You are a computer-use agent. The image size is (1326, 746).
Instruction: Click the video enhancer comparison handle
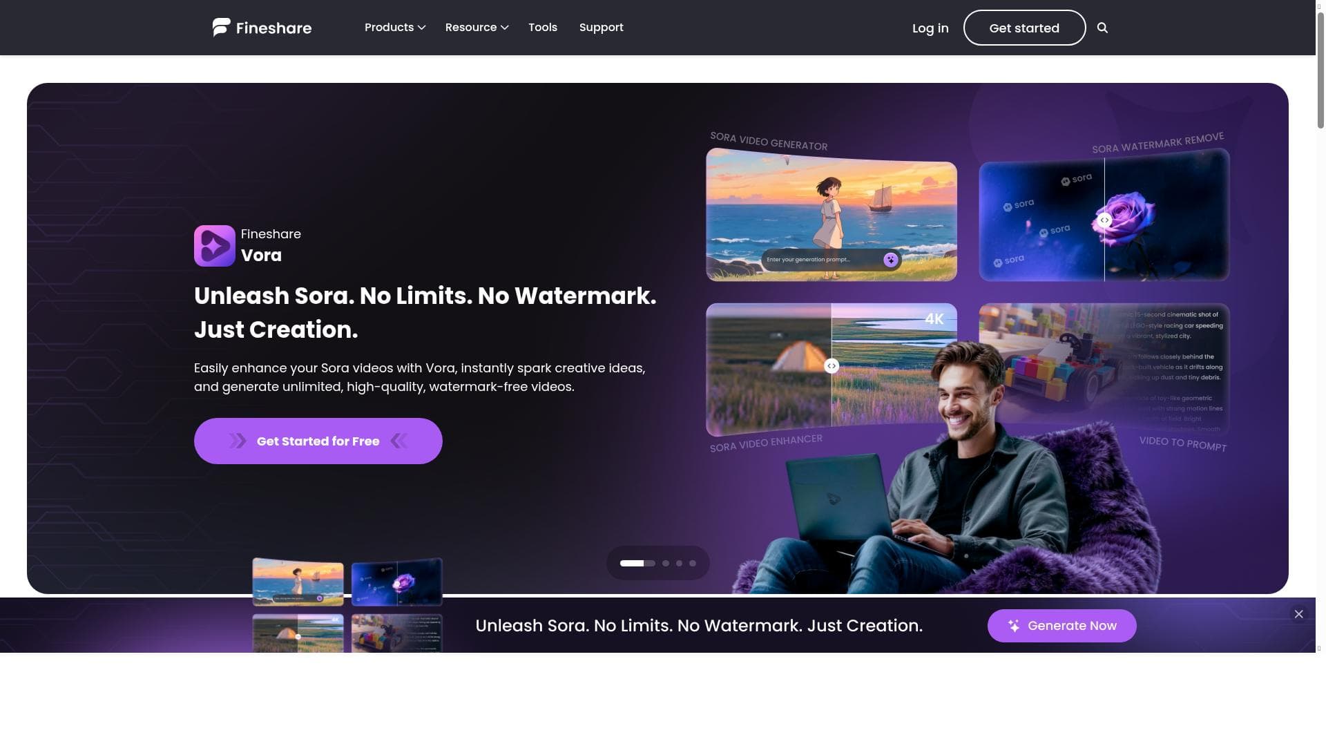pyautogui.click(x=832, y=366)
